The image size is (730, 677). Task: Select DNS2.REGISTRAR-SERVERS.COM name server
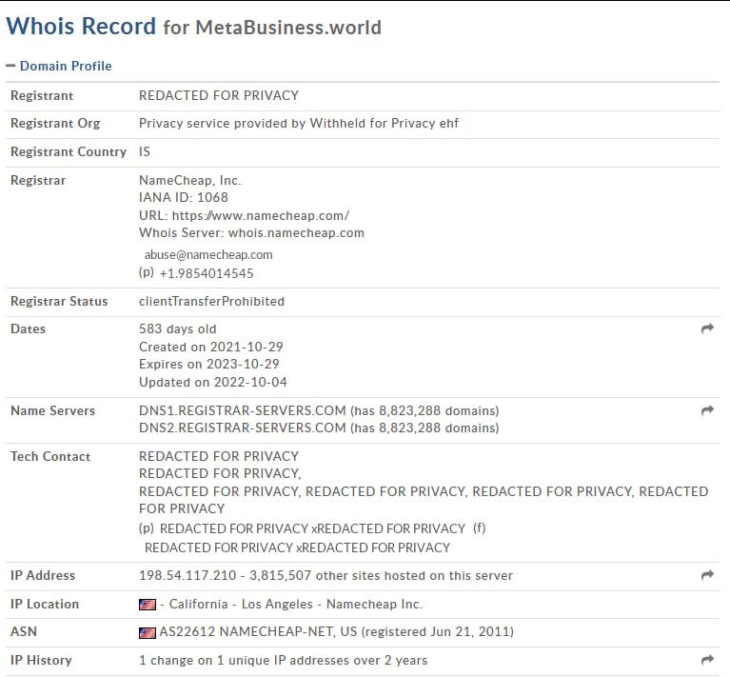243,428
